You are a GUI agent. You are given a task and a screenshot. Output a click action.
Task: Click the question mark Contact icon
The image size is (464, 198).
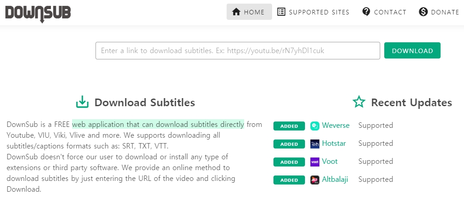tap(366, 12)
